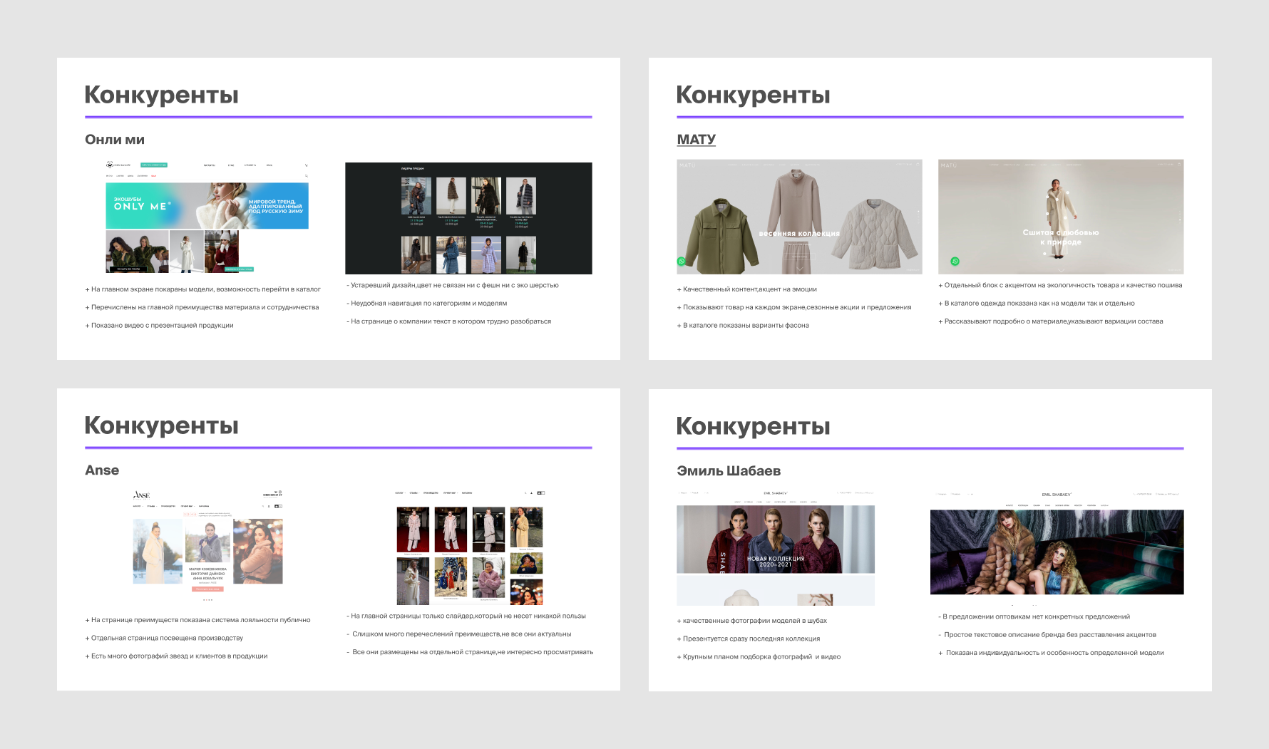Viewport: 1269px width, 749px height.
Task: Click the 'МИРОВОЙ ТРЕНД' banner caption
Action: click(276, 207)
